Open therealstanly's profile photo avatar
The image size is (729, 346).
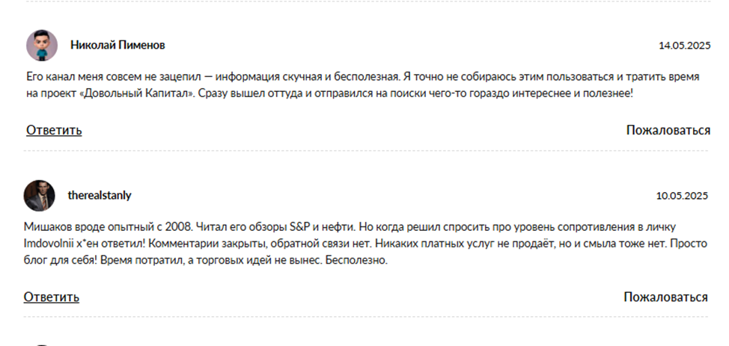coord(40,196)
